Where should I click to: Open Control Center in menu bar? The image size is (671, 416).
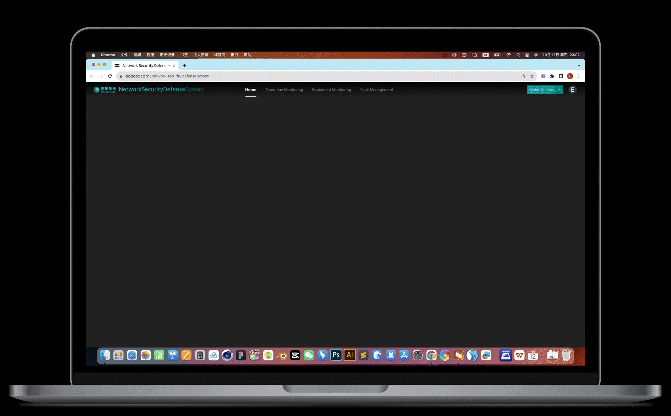(x=527, y=55)
